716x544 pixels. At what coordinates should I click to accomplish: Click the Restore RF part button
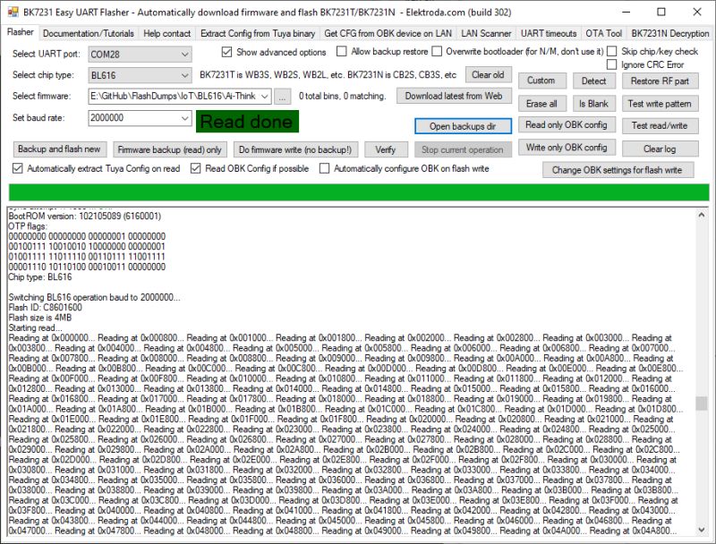660,81
